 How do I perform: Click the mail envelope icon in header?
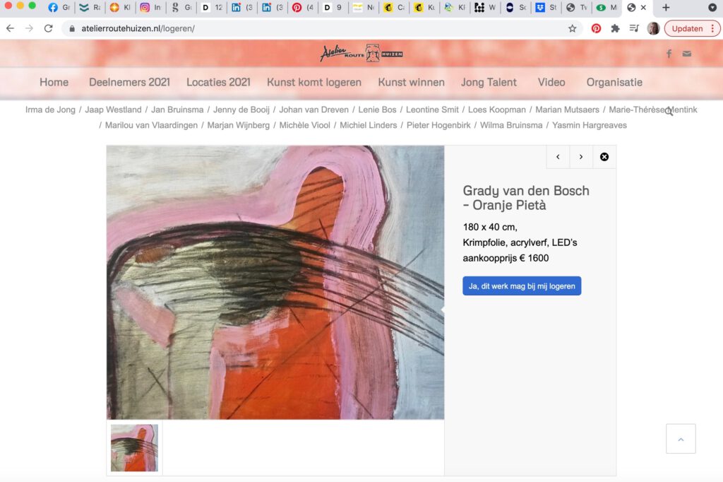pyautogui.click(x=687, y=54)
